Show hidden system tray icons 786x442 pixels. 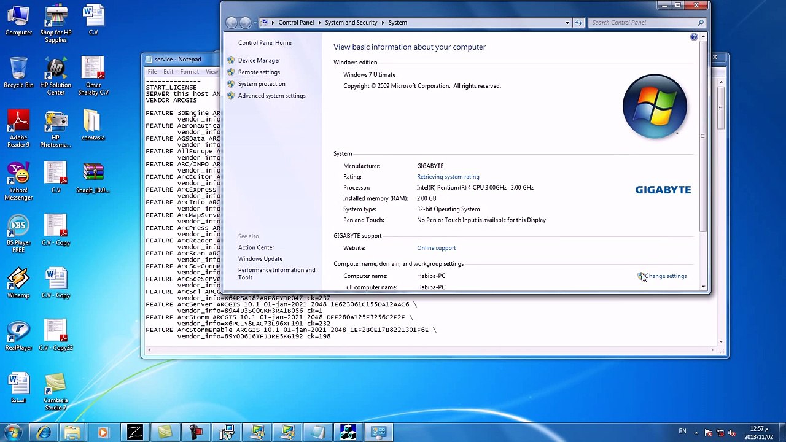click(x=696, y=432)
